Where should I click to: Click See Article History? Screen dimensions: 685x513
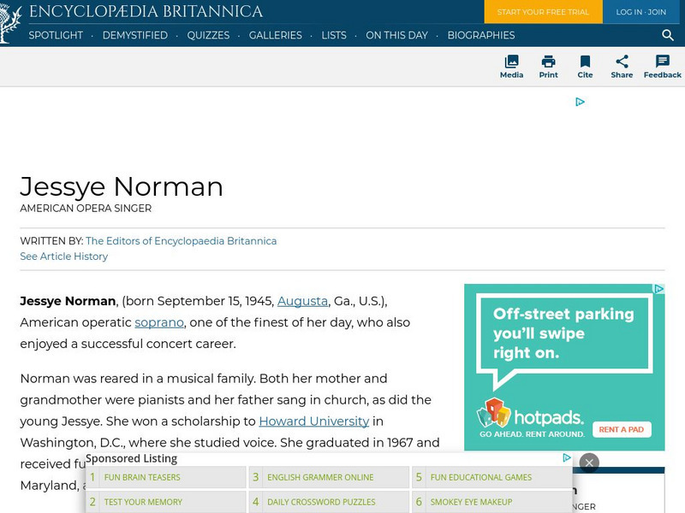pos(63,256)
